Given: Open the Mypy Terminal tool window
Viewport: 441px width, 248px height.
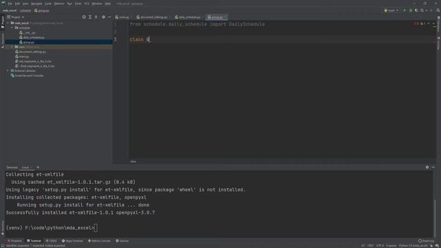Looking at the screenshot, I should pyautogui.click(x=72, y=241).
